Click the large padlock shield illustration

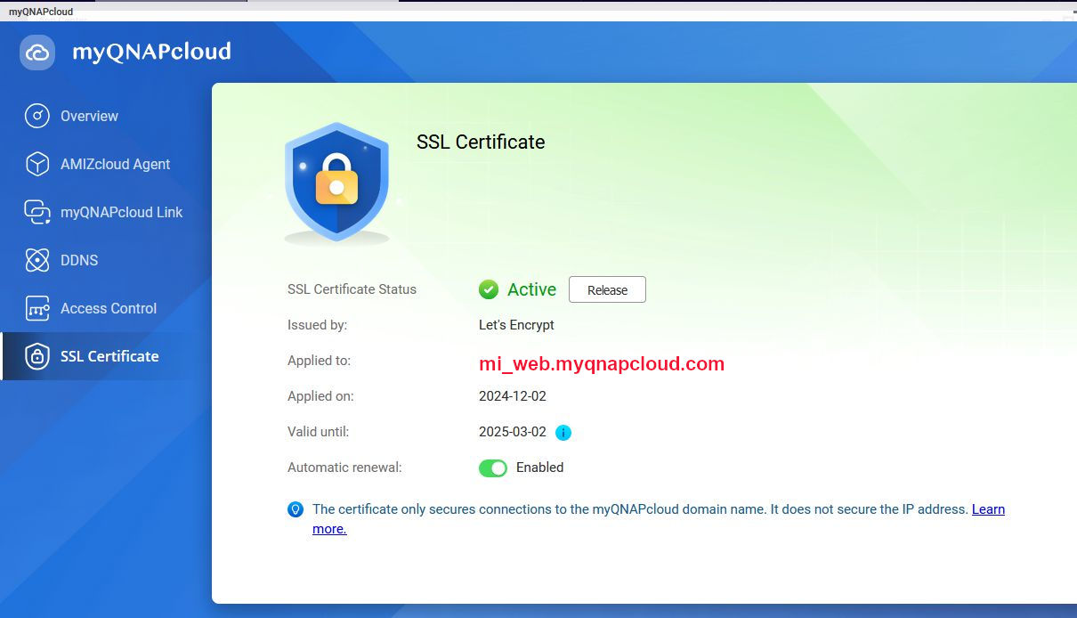[x=336, y=182]
